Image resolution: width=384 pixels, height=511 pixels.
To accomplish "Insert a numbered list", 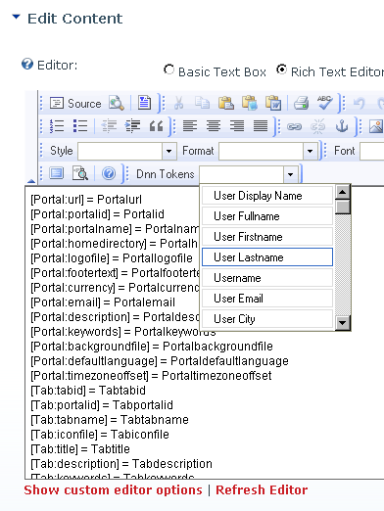I will pyautogui.click(x=57, y=126).
